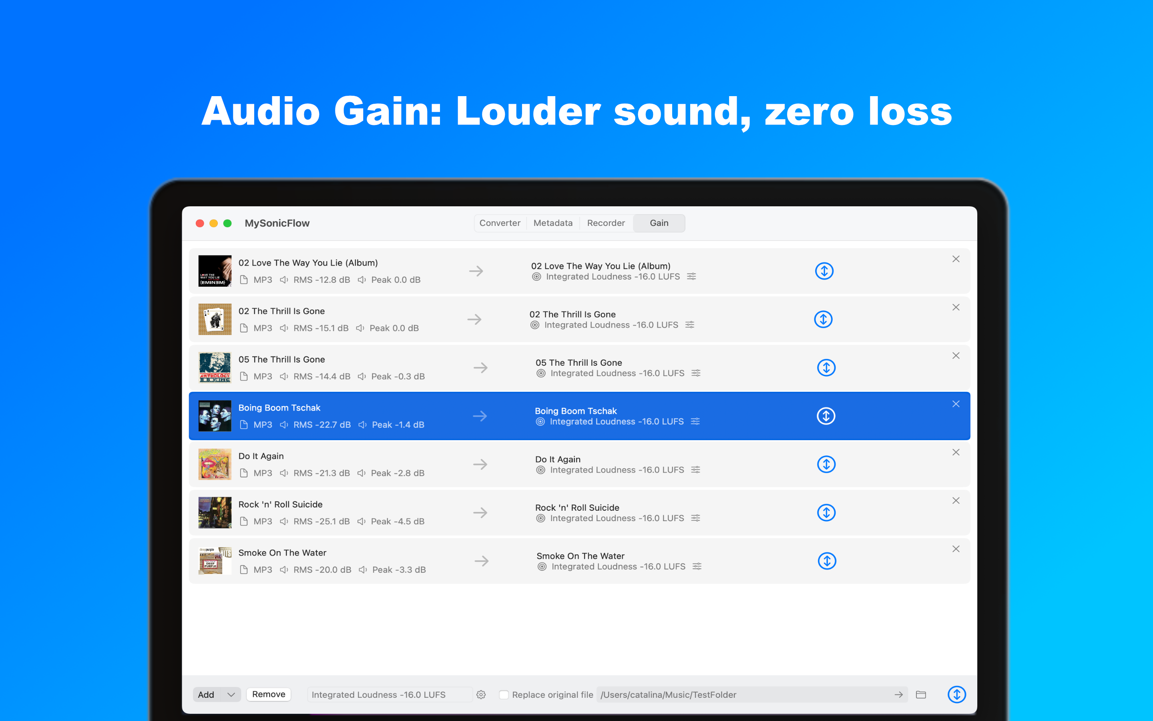Click the MySonicFlow window title

point(277,223)
